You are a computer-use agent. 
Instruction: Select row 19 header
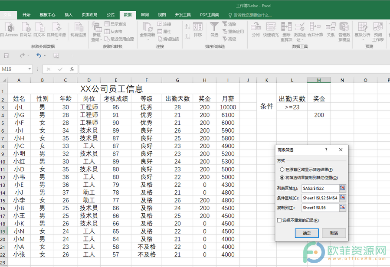coord(3,231)
